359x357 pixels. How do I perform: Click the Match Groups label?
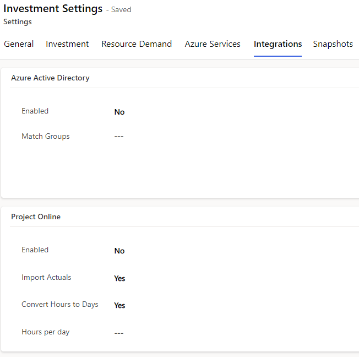coord(46,136)
